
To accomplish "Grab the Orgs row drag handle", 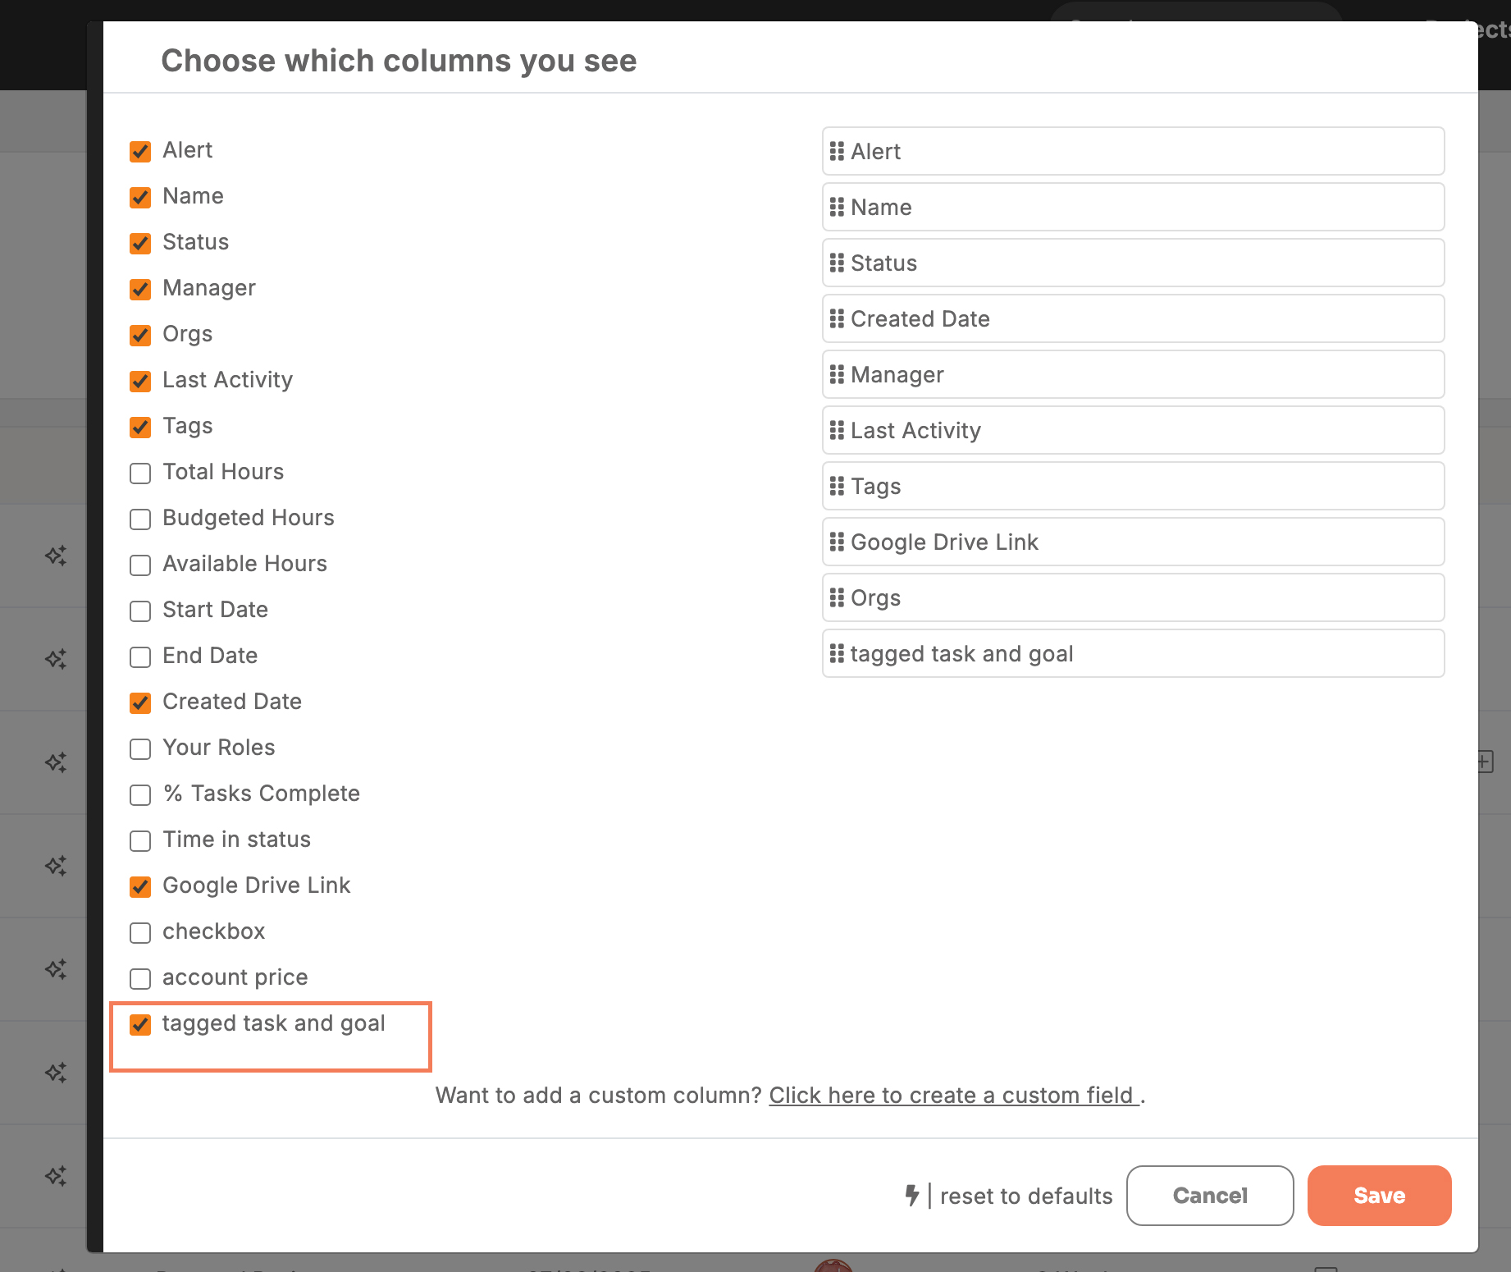I will 837,597.
